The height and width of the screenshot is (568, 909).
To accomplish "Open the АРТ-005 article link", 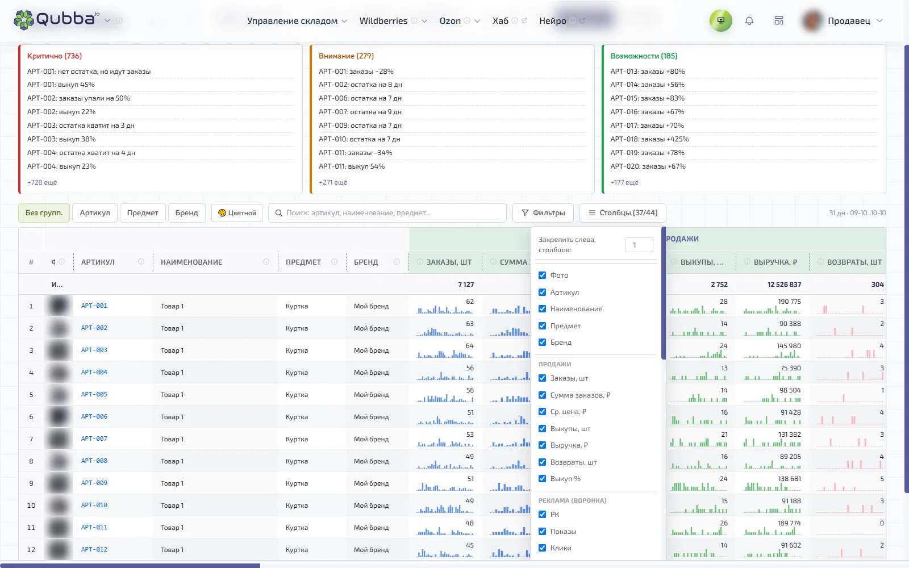I will (x=94, y=394).
